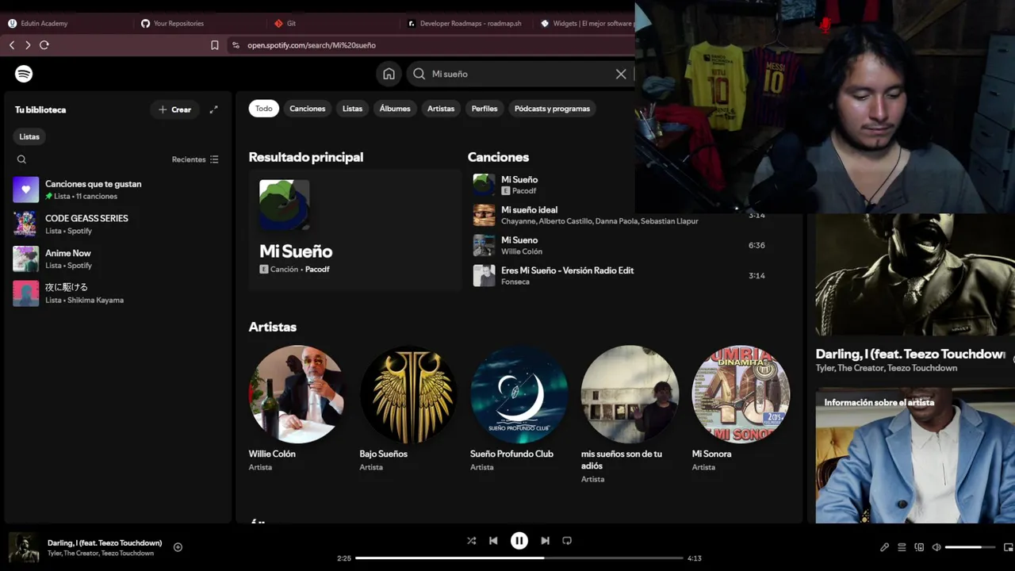The width and height of the screenshot is (1015, 571).
Task: Open Mi Sonora artist card
Action: 741,410
